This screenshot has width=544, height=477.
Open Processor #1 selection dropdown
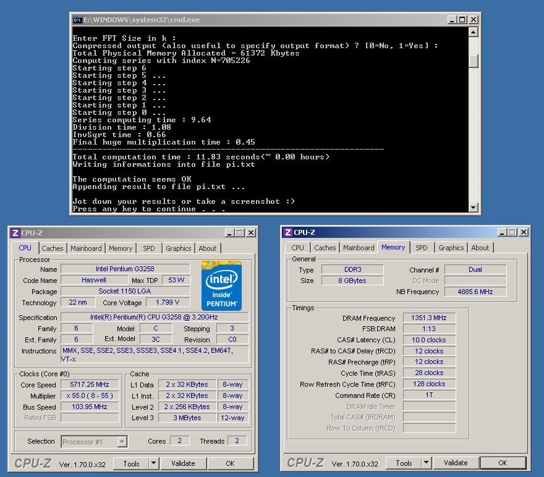coord(122,442)
